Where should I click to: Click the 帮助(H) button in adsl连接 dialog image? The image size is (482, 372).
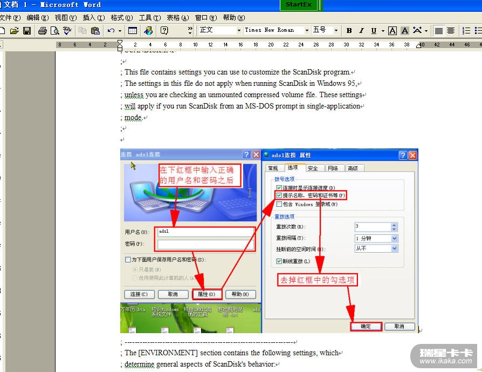pyautogui.click(x=240, y=294)
